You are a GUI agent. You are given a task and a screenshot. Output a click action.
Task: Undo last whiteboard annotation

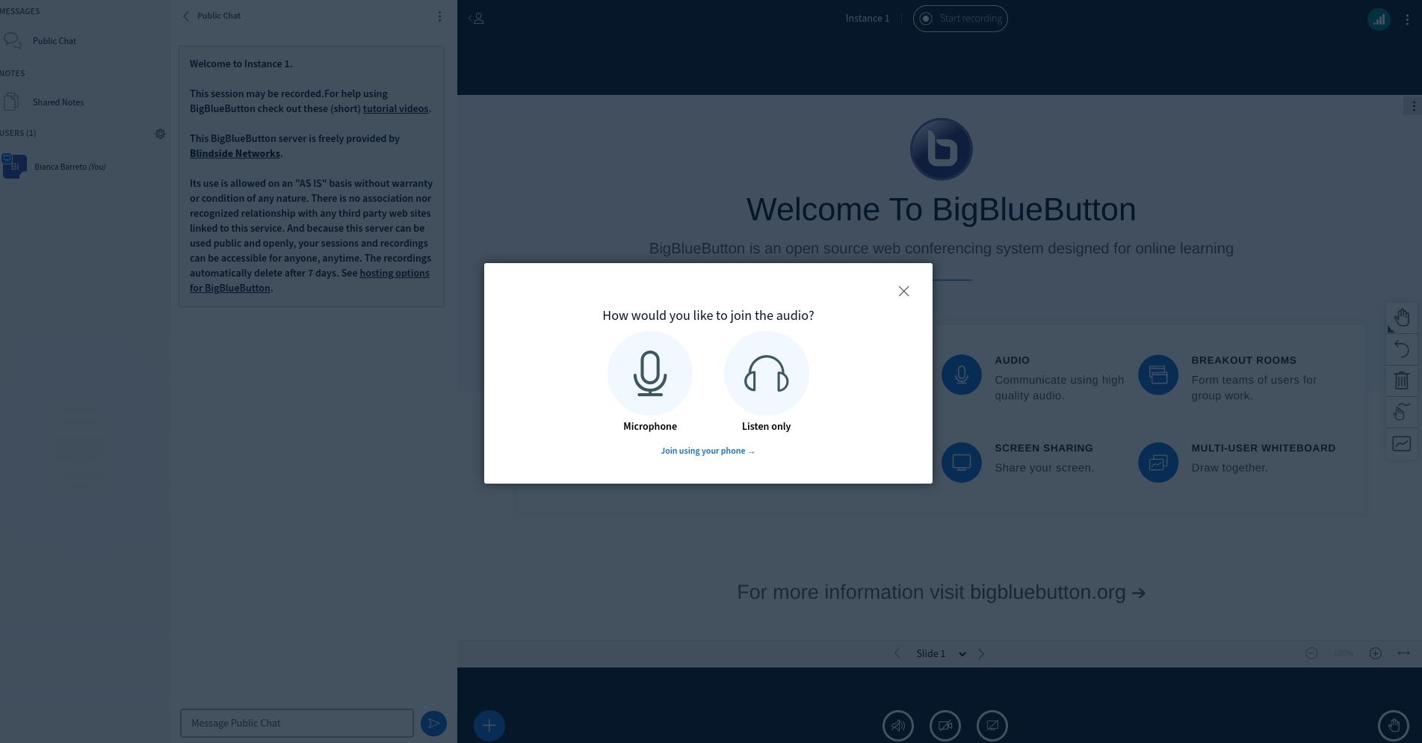(1402, 349)
